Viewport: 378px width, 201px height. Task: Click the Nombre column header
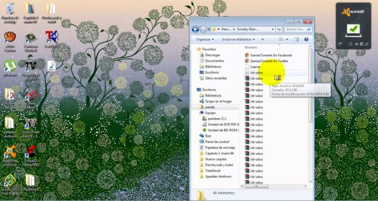[251, 48]
